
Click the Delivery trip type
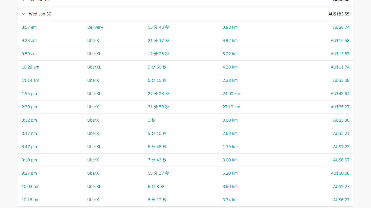click(95, 27)
